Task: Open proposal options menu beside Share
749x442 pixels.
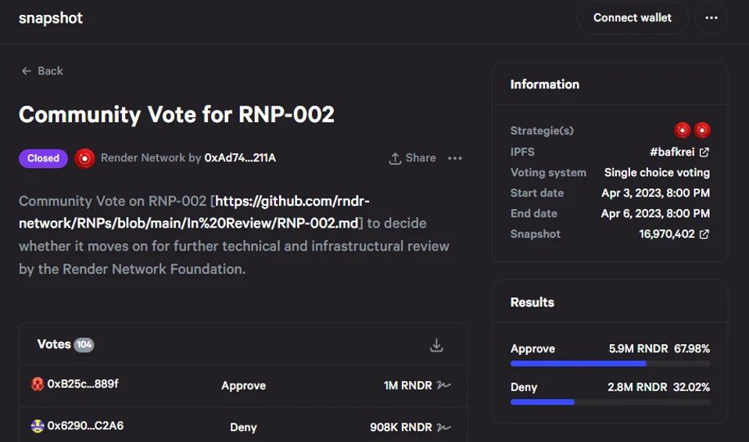Action: click(455, 158)
